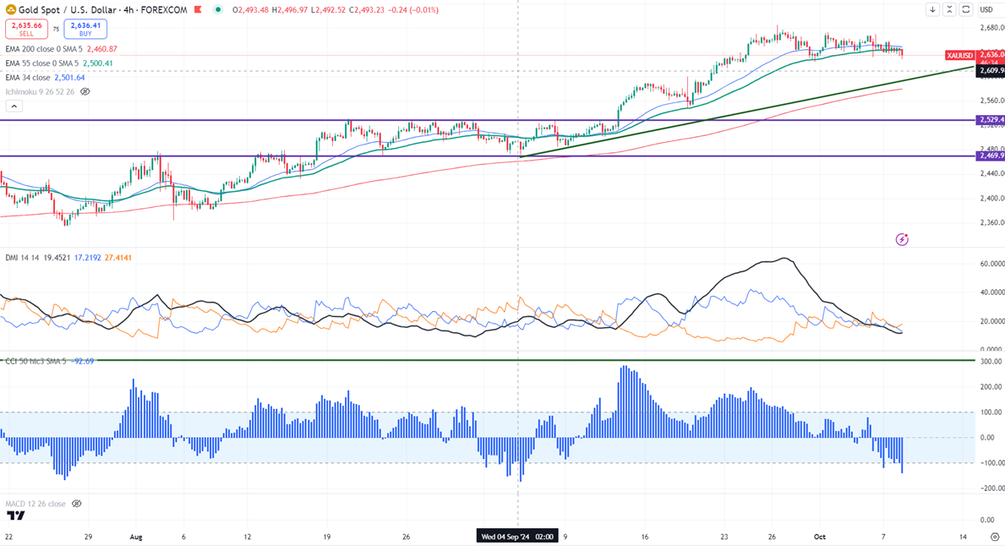Show the hidden MACD indicator via eye icon
1005x546 pixels.
point(76,504)
